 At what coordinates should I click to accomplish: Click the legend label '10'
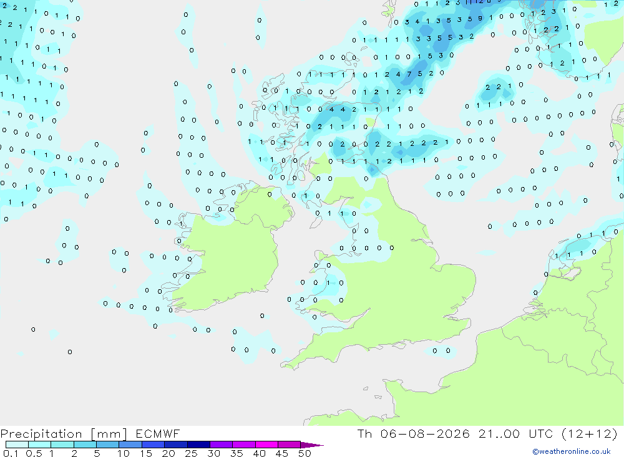(x=123, y=453)
